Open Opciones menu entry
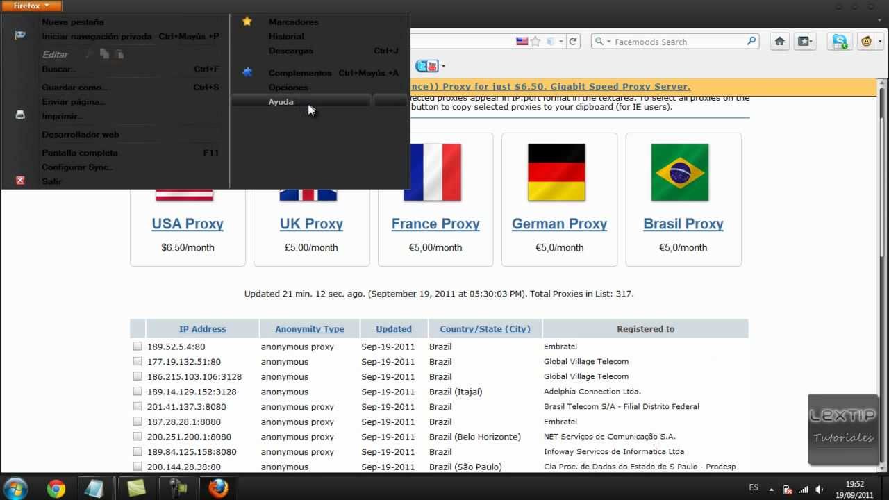This screenshot has width=889, height=500. pyautogui.click(x=288, y=87)
